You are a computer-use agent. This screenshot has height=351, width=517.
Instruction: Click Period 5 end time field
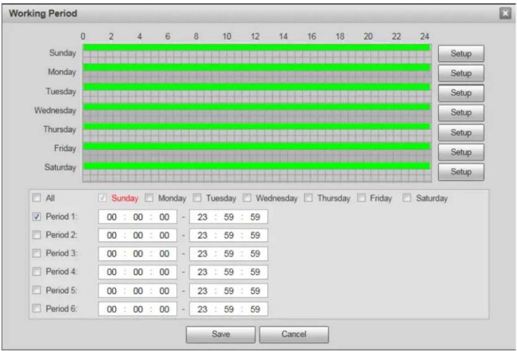tap(229, 291)
